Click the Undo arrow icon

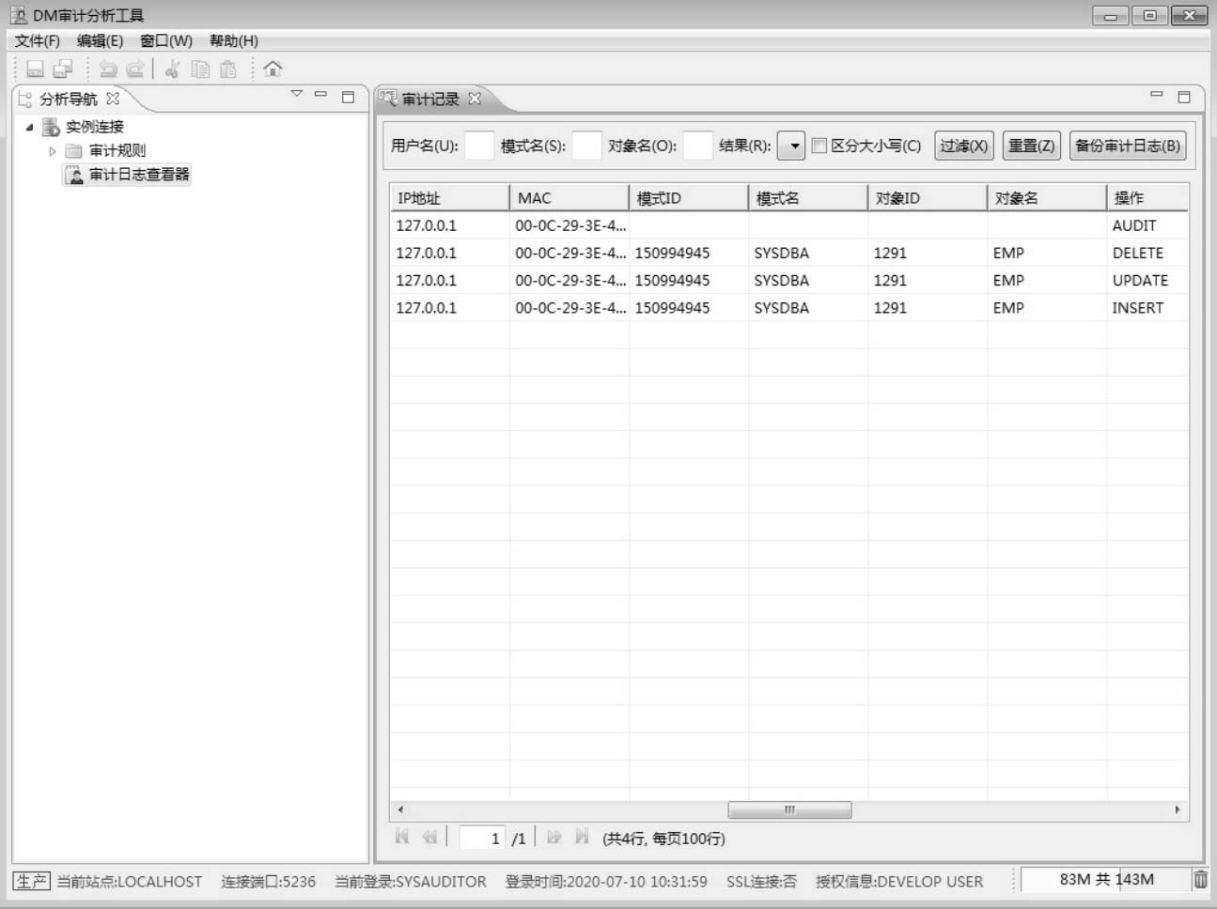pos(108,69)
